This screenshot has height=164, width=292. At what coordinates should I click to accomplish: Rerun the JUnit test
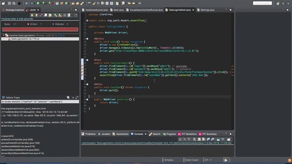(56, 15)
